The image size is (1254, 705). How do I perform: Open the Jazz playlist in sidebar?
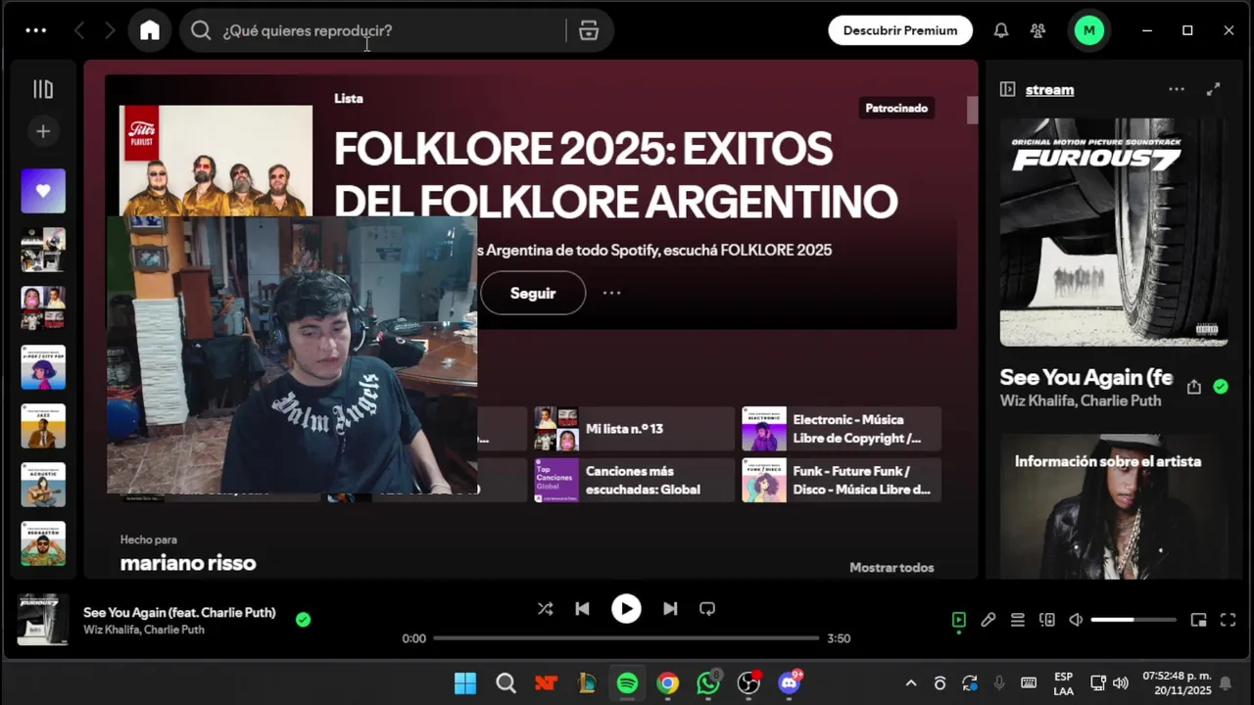(43, 426)
